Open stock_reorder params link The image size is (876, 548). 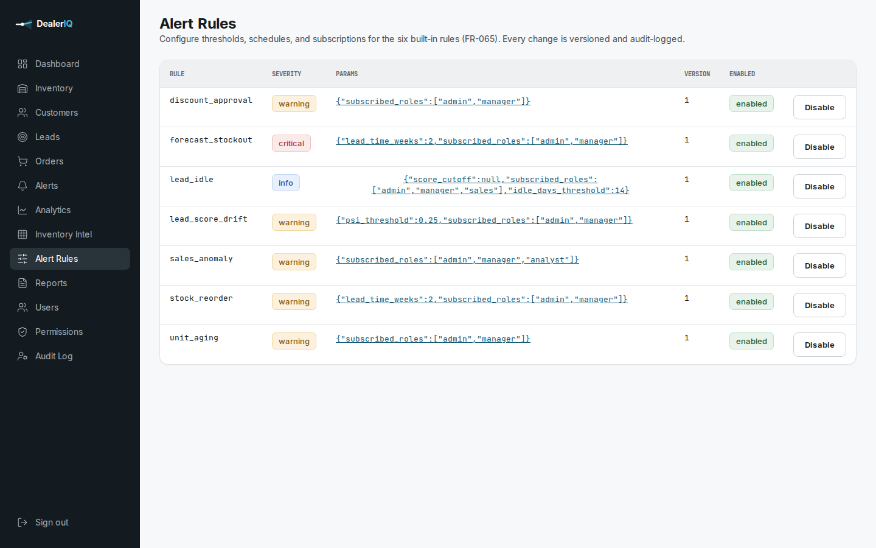coord(482,299)
